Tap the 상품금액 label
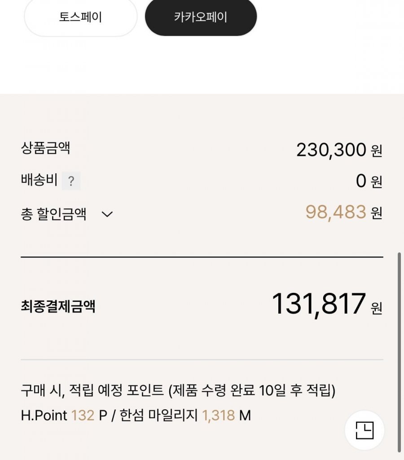Screen dimensions: 404x460 (x=45, y=148)
